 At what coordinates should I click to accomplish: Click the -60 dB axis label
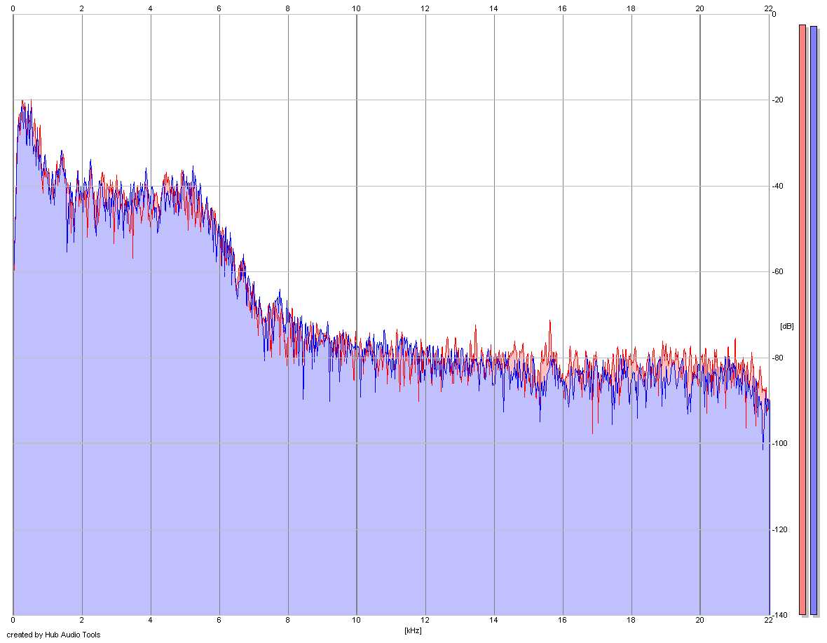click(x=778, y=271)
